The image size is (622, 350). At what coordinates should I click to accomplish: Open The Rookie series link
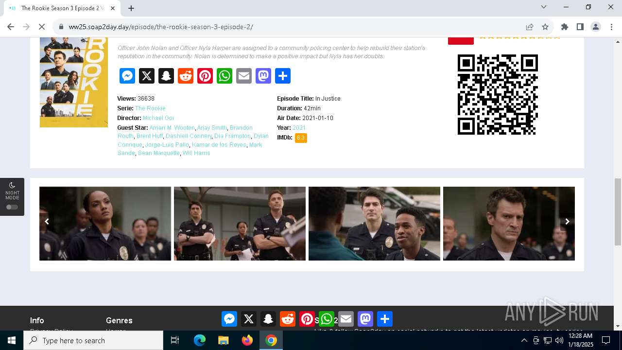(150, 108)
